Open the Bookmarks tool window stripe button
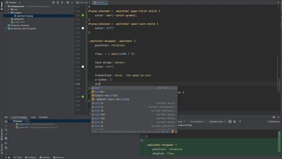Screen dimensions: 282x159 (2, 134)
